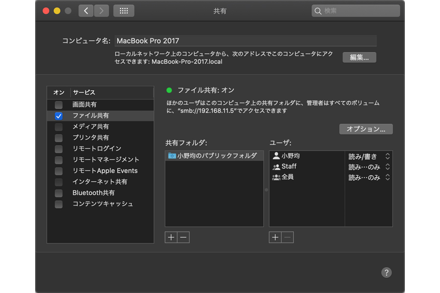Toggle the Bluetooth共有 checkbox
440x293 pixels.
59,193
